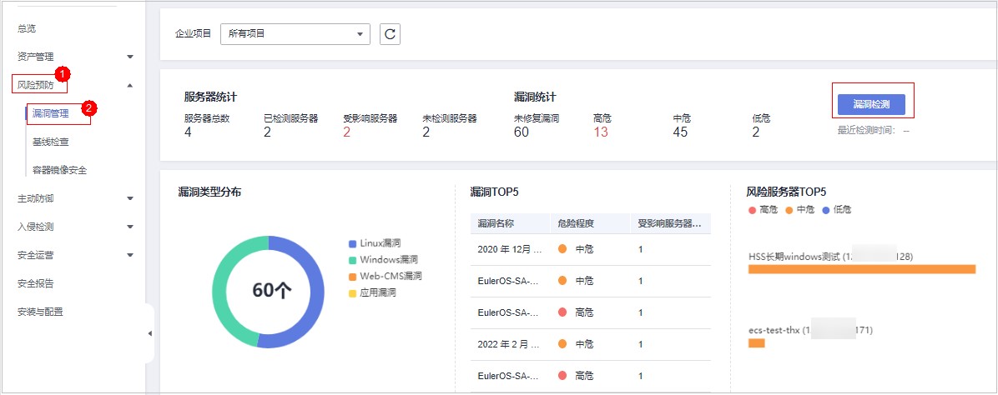Go to 安全报告 in the sidebar

point(35,283)
